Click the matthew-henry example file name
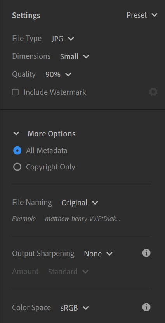Screen dimensions: 165x323 [x=82, y=219]
